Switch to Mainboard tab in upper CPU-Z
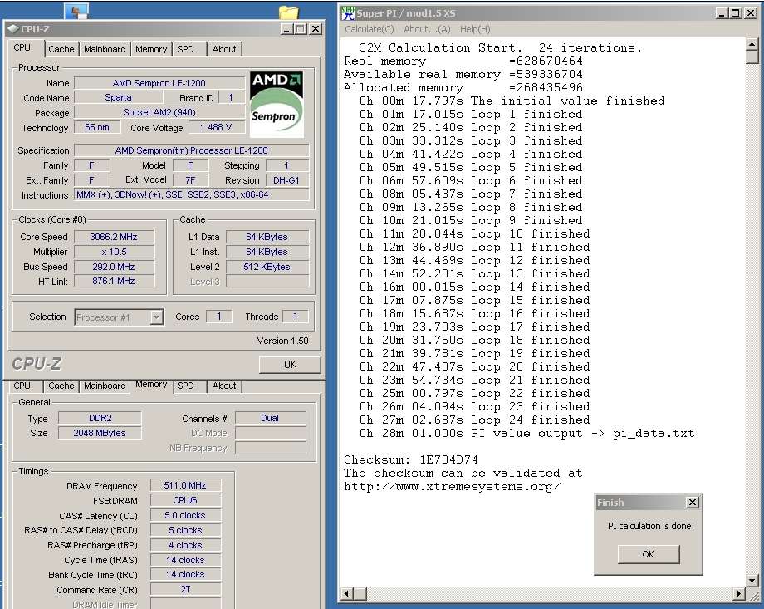The height and width of the screenshot is (609, 764). pyautogui.click(x=105, y=49)
